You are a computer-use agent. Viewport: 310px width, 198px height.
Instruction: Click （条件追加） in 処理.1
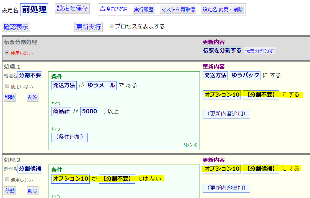point(69,137)
